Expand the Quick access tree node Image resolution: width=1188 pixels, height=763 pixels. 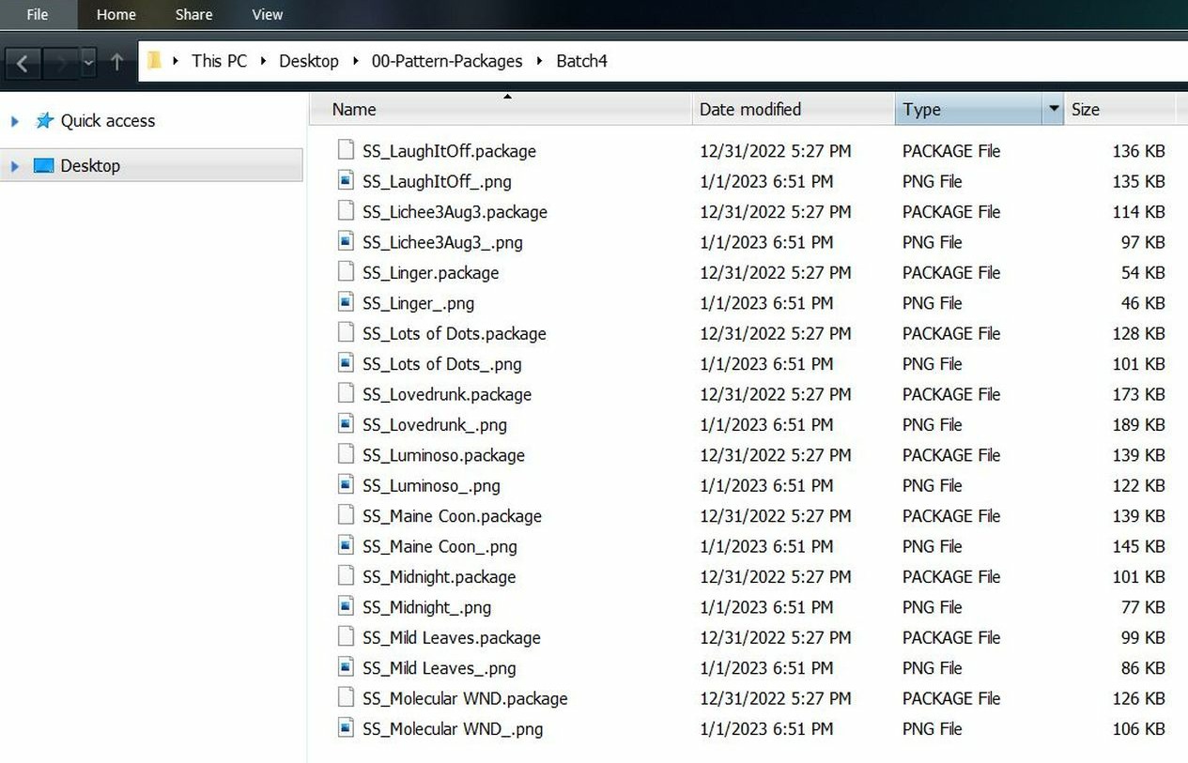pyautogui.click(x=14, y=121)
